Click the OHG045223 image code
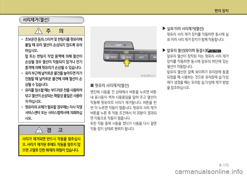The image size is (247, 176). click(148, 76)
